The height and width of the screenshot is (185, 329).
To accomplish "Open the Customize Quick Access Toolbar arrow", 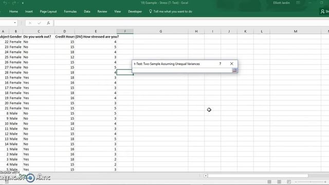I will tap(23, 3).
